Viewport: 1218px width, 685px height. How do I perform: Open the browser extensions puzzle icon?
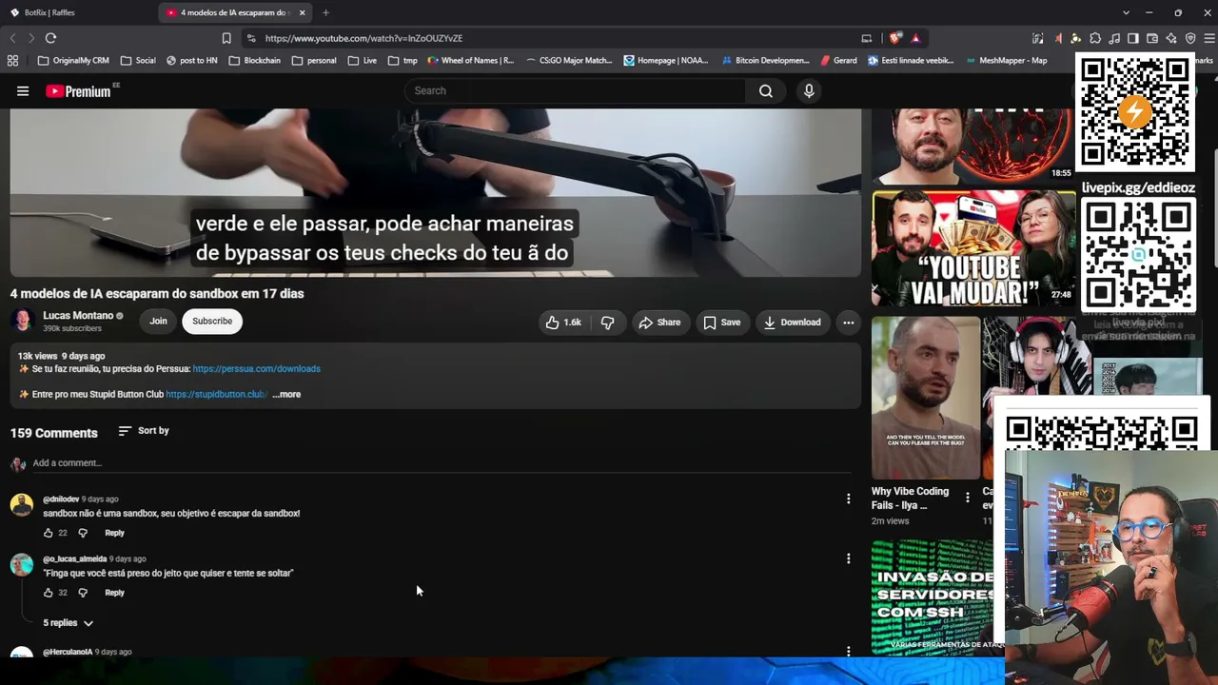(x=1095, y=38)
